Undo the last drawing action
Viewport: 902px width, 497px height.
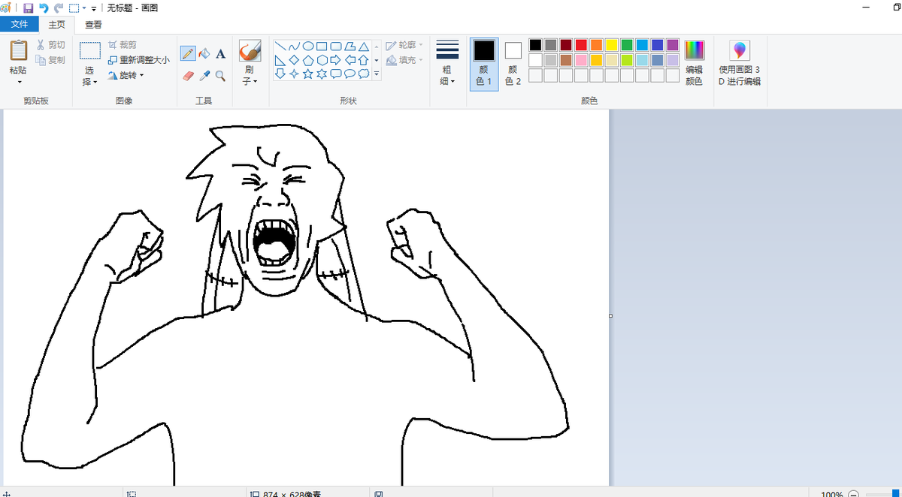pyautogui.click(x=44, y=8)
